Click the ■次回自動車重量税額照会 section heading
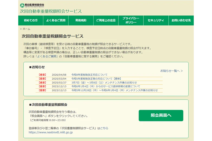212x141 pixels. [x=48, y=105]
